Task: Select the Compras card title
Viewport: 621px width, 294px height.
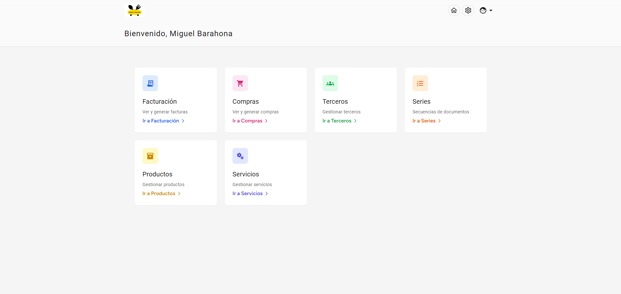Action: [246, 102]
